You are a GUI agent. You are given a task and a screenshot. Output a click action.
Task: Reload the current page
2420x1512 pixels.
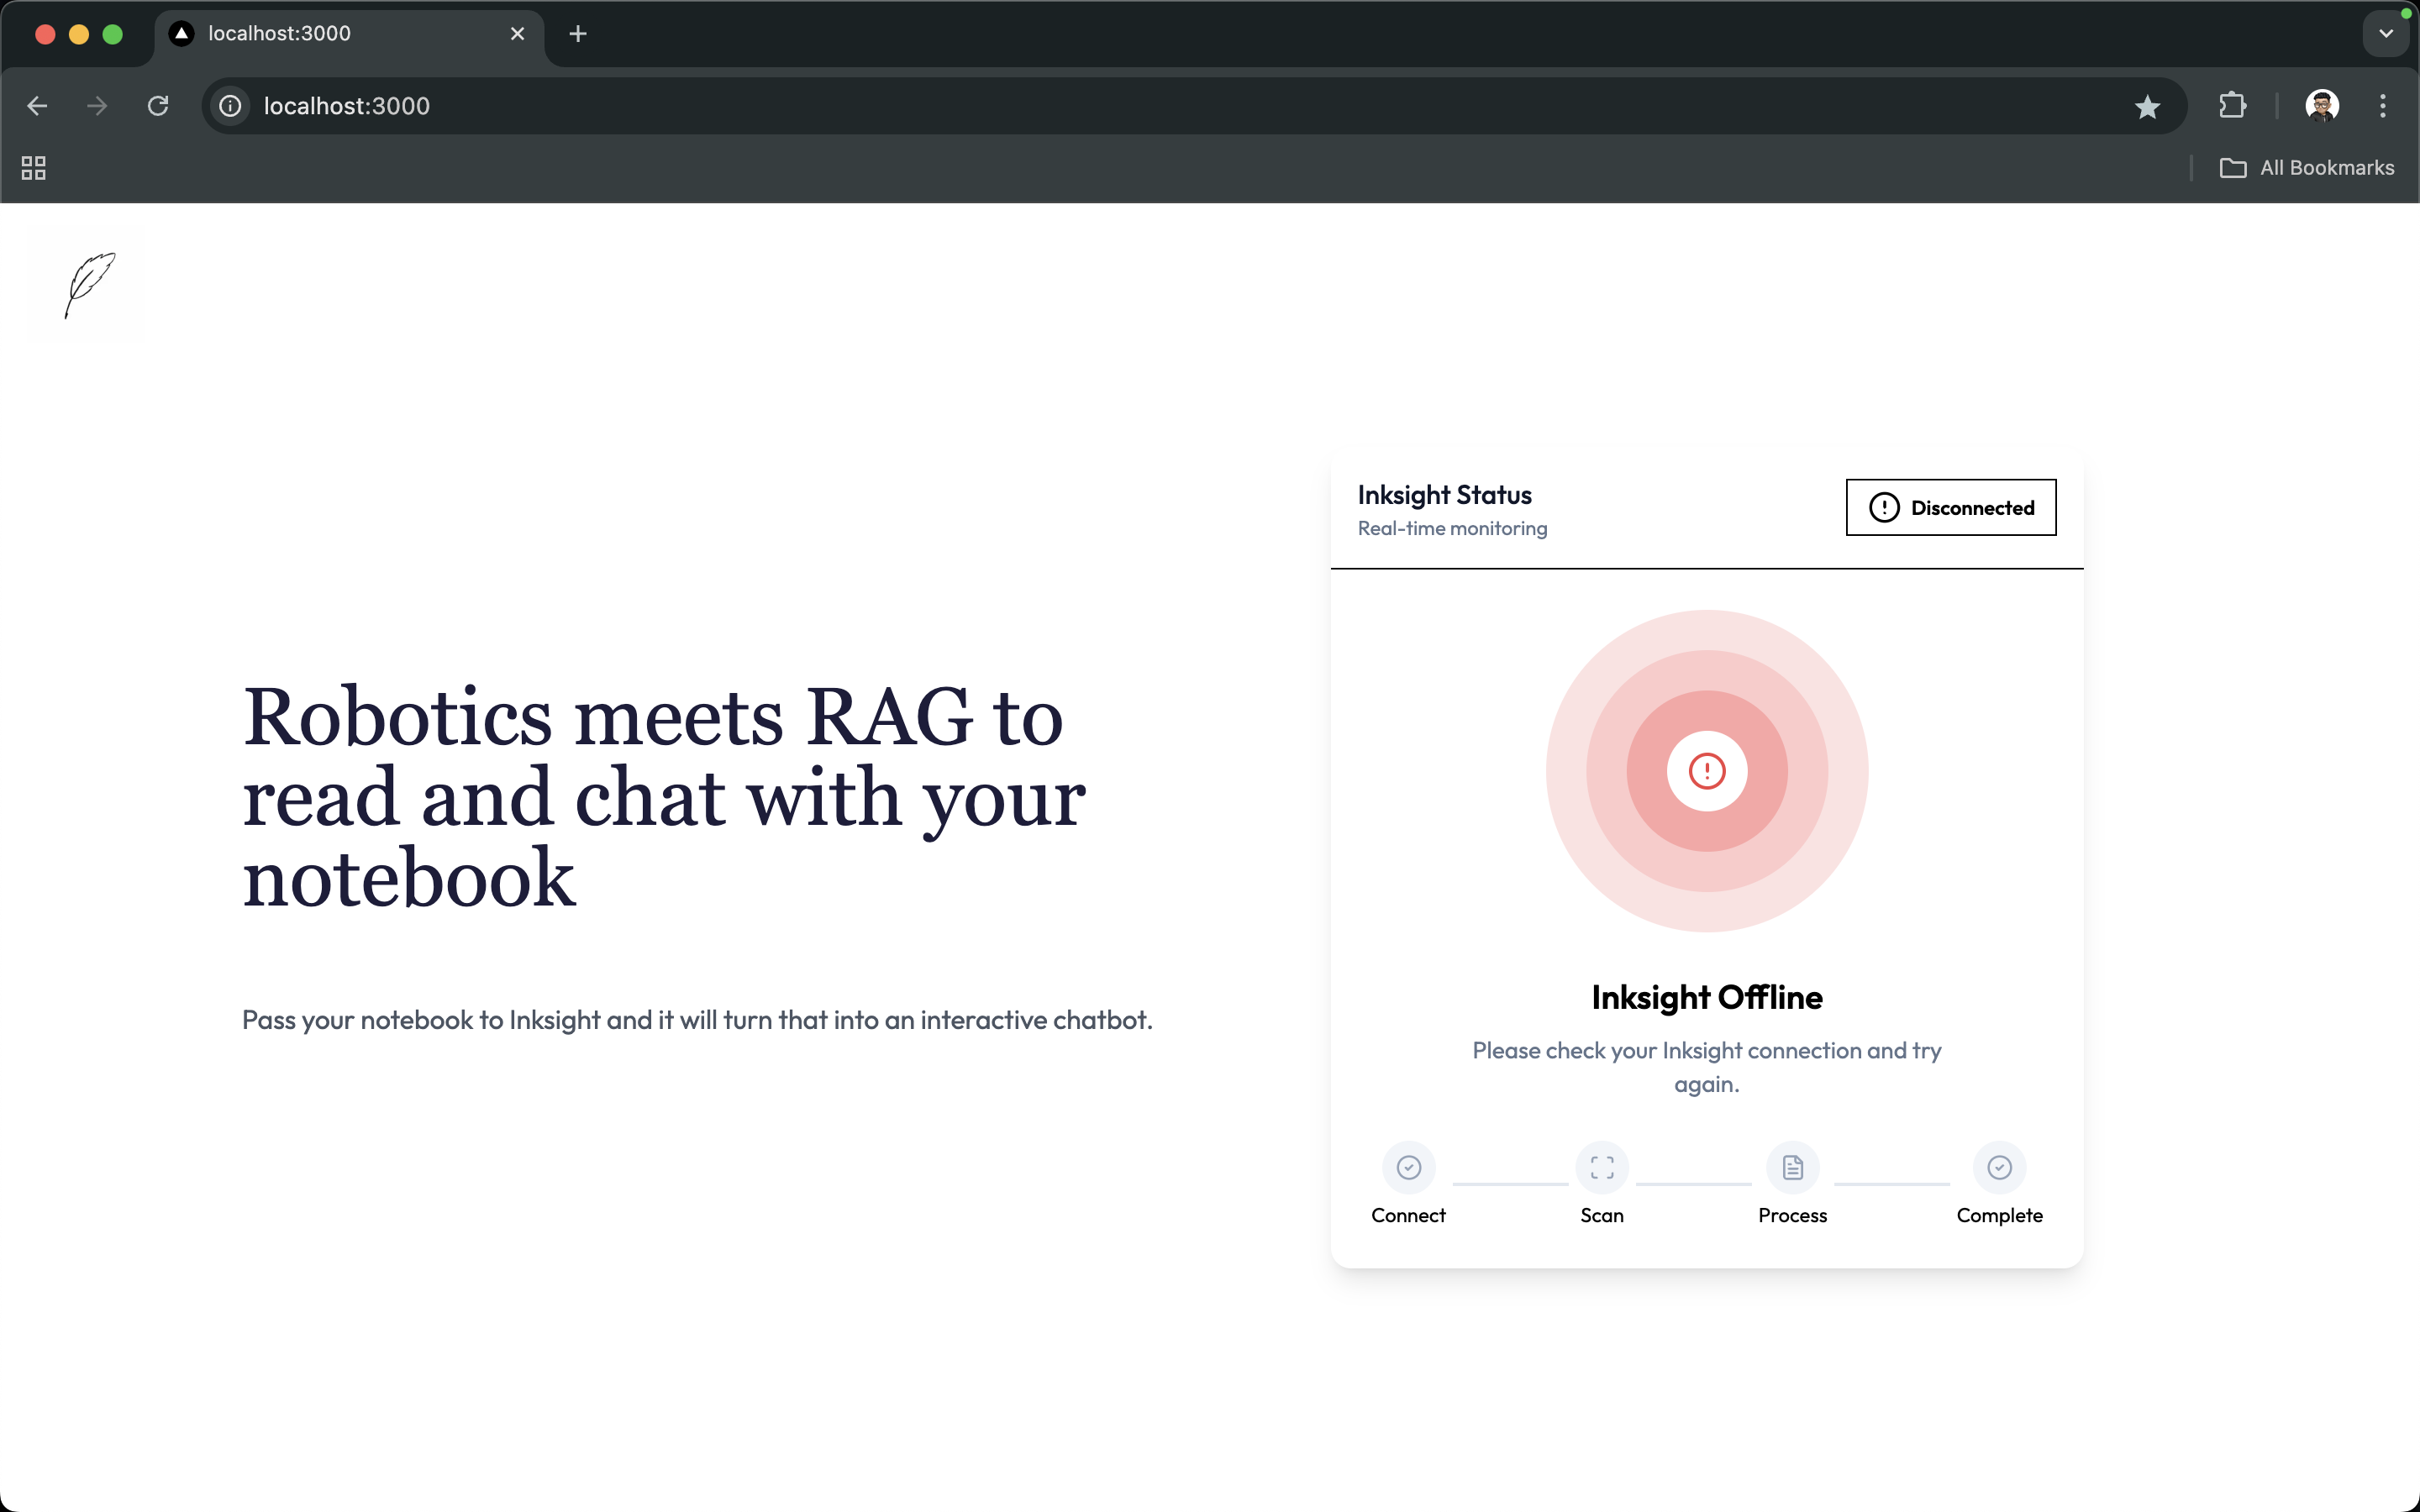pyautogui.click(x=158, y=106)
